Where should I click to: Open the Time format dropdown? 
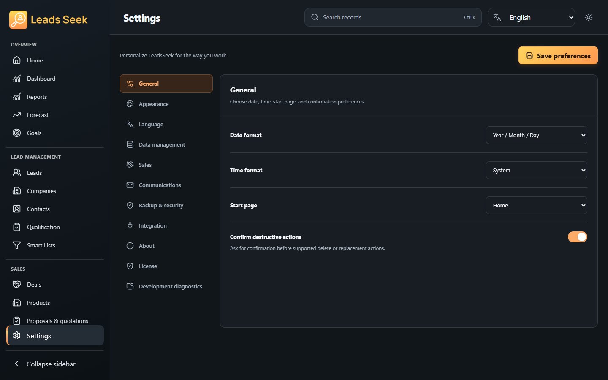[536, 170]
